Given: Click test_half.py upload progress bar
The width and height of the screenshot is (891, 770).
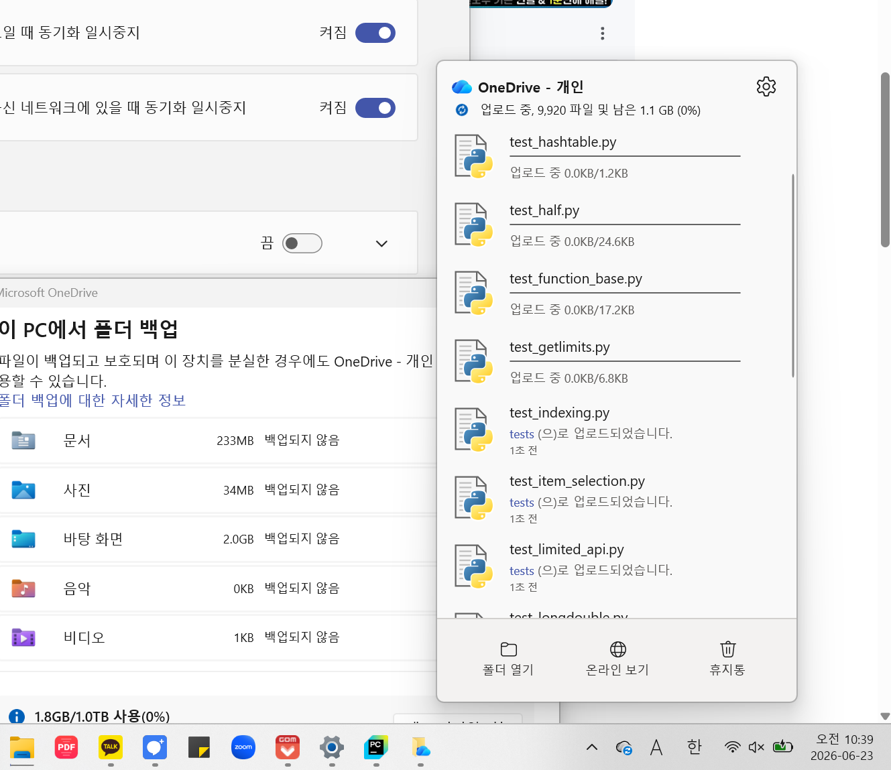Looking at the screenshot, I should (625, 224).
